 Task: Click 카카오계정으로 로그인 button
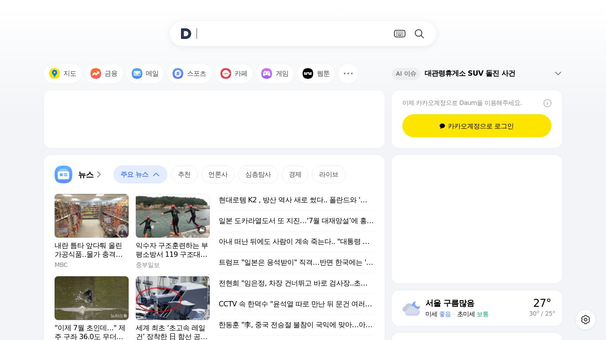[x=477, y=126]
